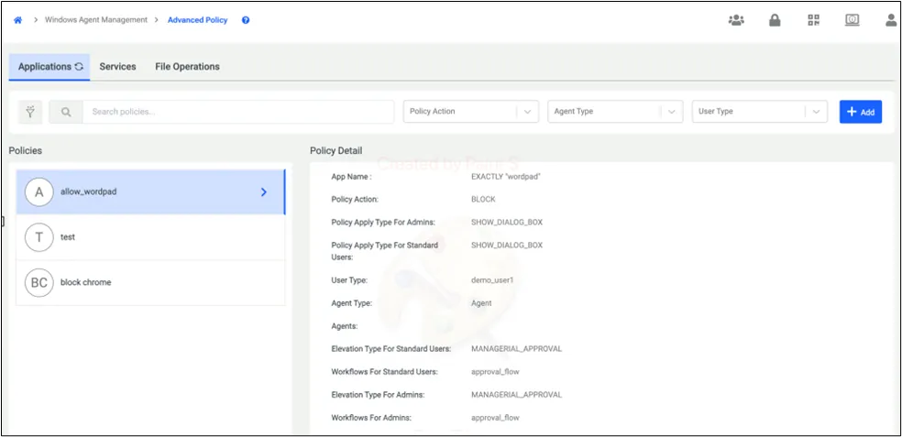Click the filter funnel icon
This screenshot has width=902, height=437.
pyautogui.click(x=30, y=112)
